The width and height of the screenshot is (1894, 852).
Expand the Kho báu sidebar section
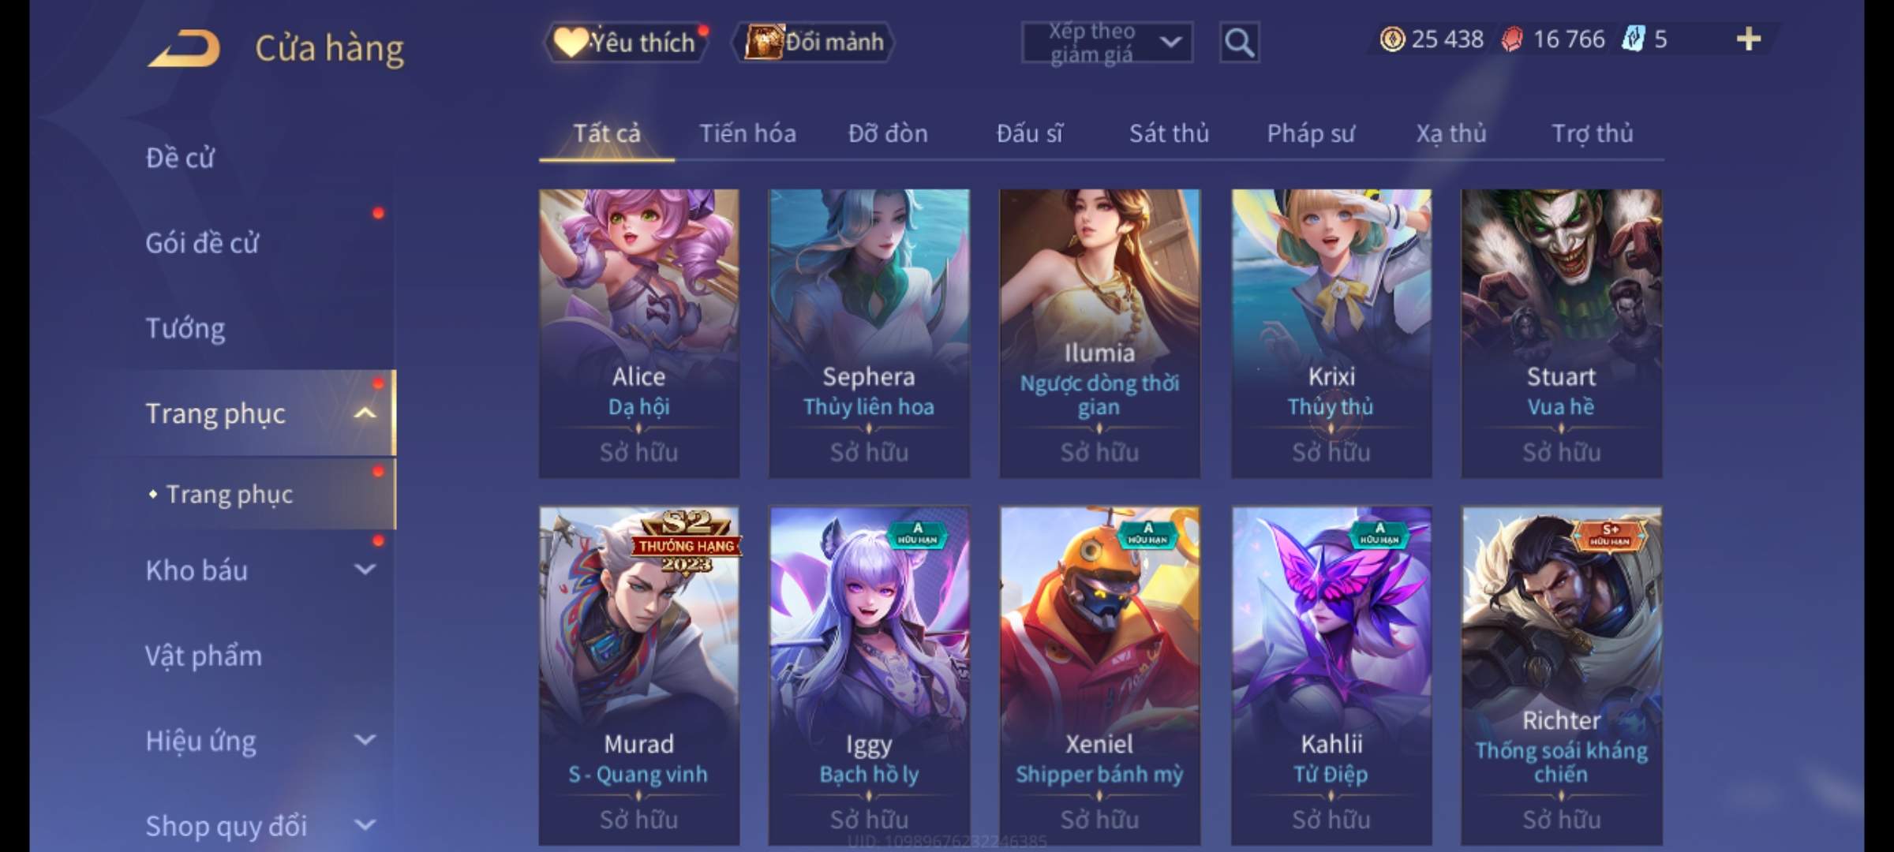365,570
